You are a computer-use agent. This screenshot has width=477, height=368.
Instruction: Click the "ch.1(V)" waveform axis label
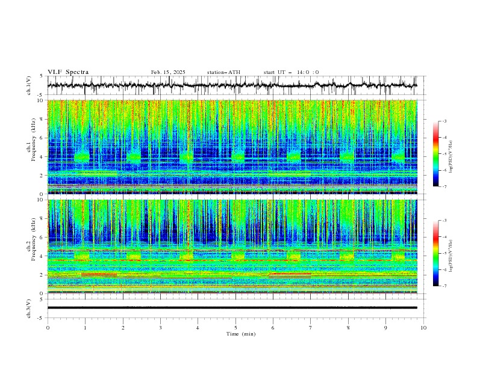(29, 85)
